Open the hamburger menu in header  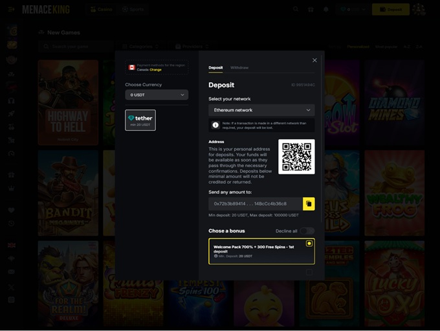click(11, 10)
